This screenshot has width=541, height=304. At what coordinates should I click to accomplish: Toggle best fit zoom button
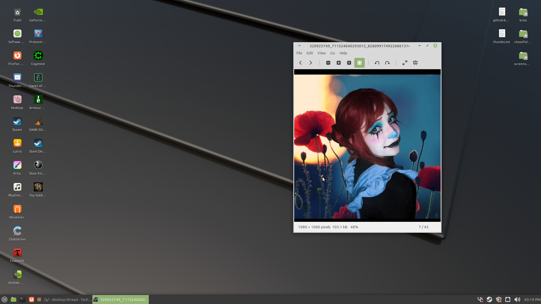click(x=359, y=63)
